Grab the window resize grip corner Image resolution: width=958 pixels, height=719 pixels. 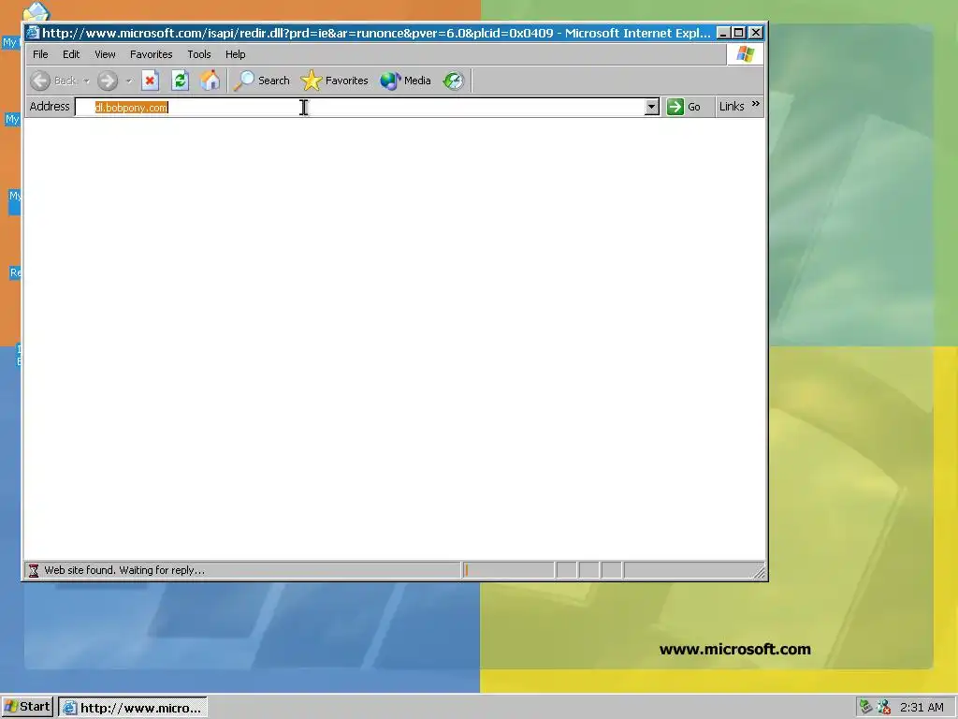tap(759, 572)
